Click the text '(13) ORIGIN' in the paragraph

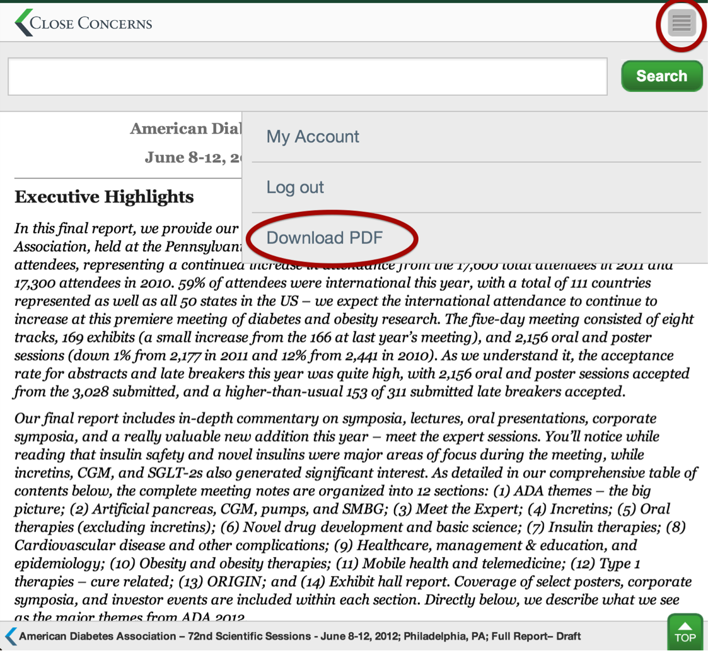point(222,582)
